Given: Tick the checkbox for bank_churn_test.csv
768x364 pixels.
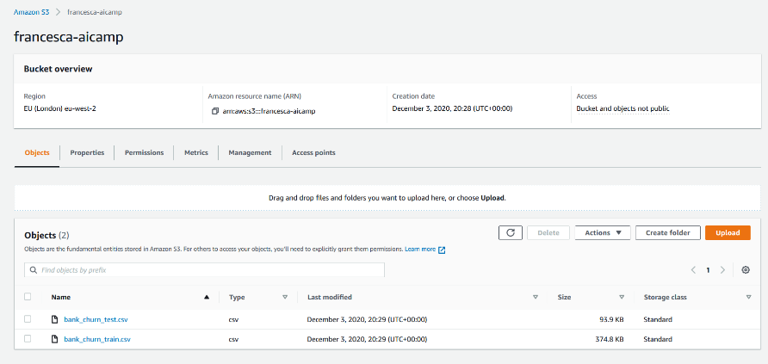Looking at the screenshot, I should click(x=28, y=319).
